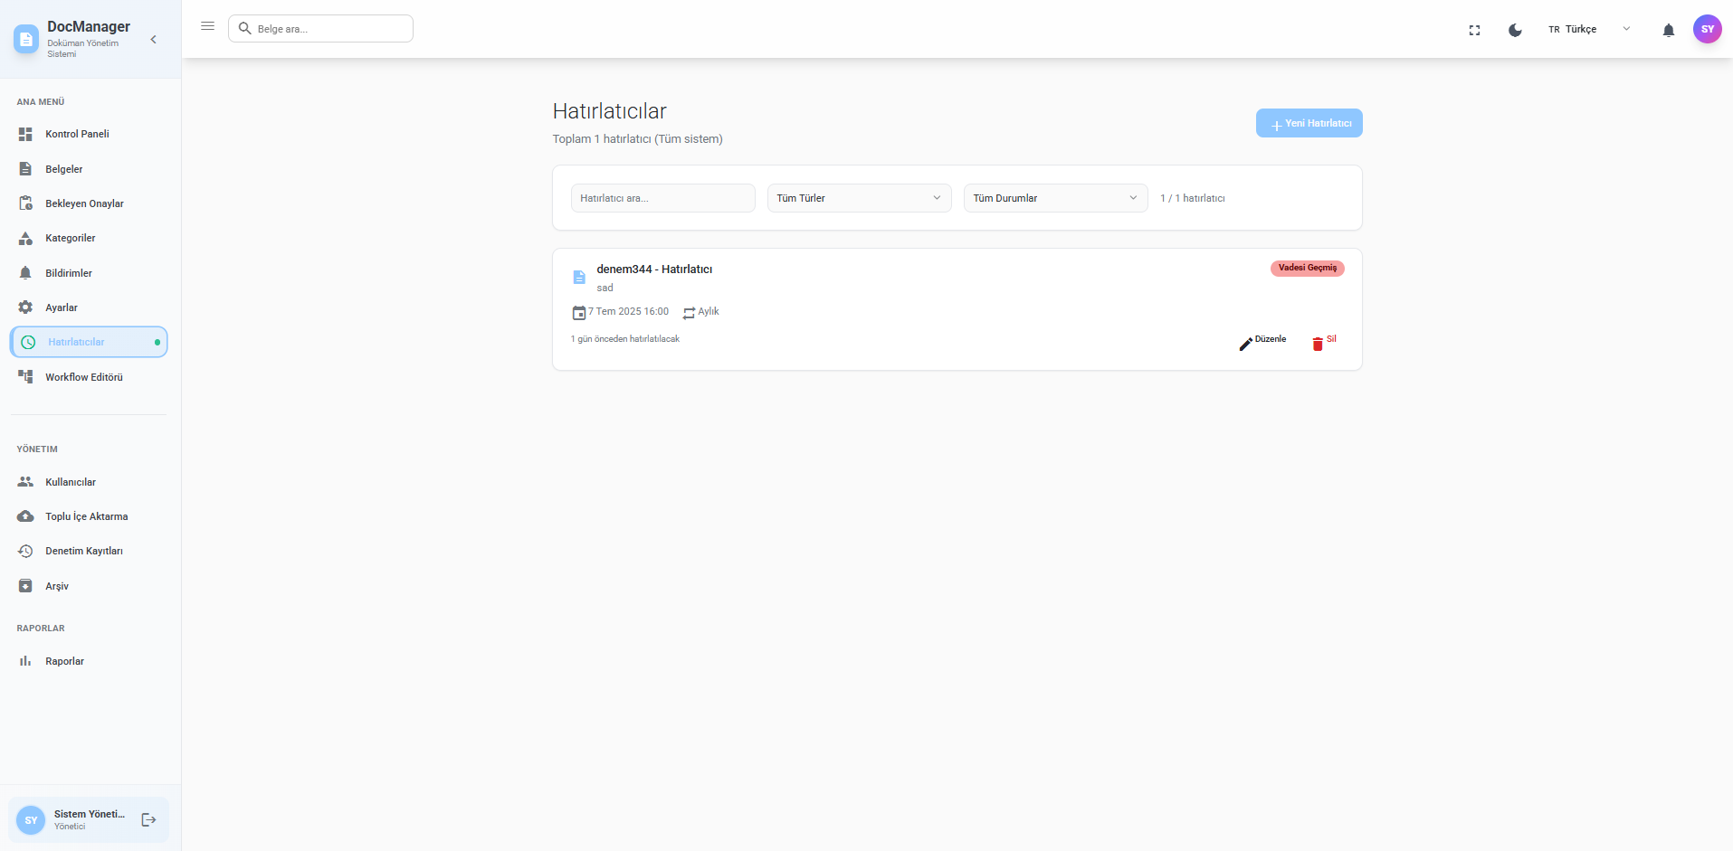Viewport: 1733px width, 851px height.
Task: Click the Vadesi Geçmiş red status badge
Action: point(1307,268)
